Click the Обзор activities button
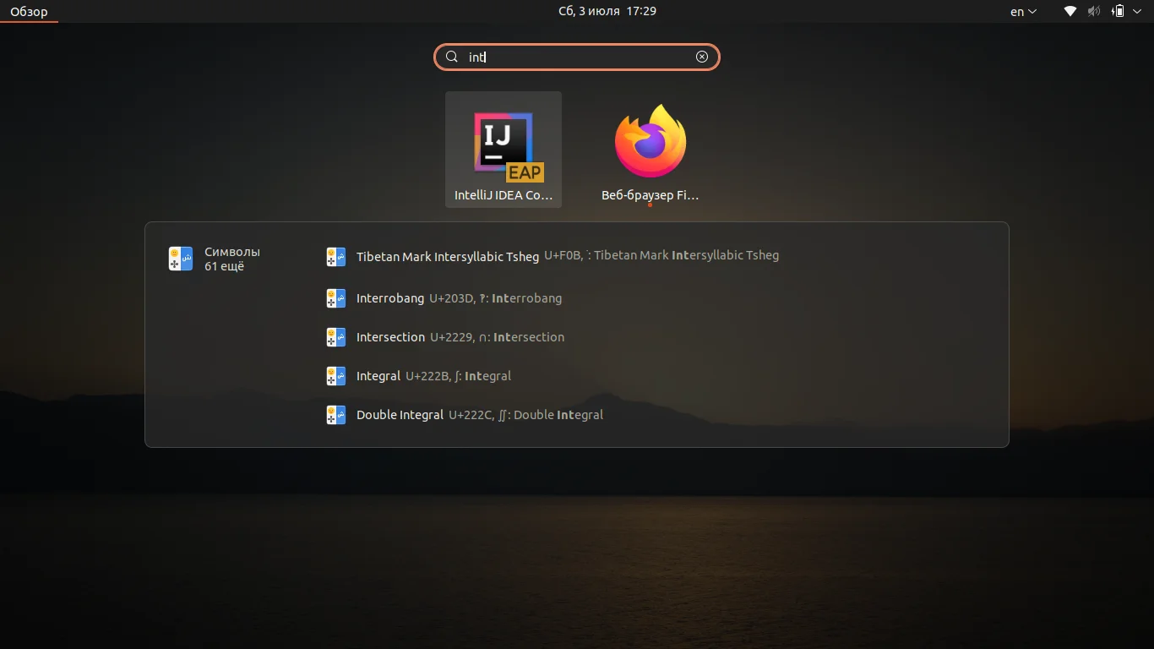Image resolution: width=1154 pixels, height=649 pixels. pos(29,12)
